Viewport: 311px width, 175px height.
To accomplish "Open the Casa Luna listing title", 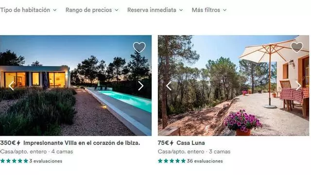I will coord(190,143).
